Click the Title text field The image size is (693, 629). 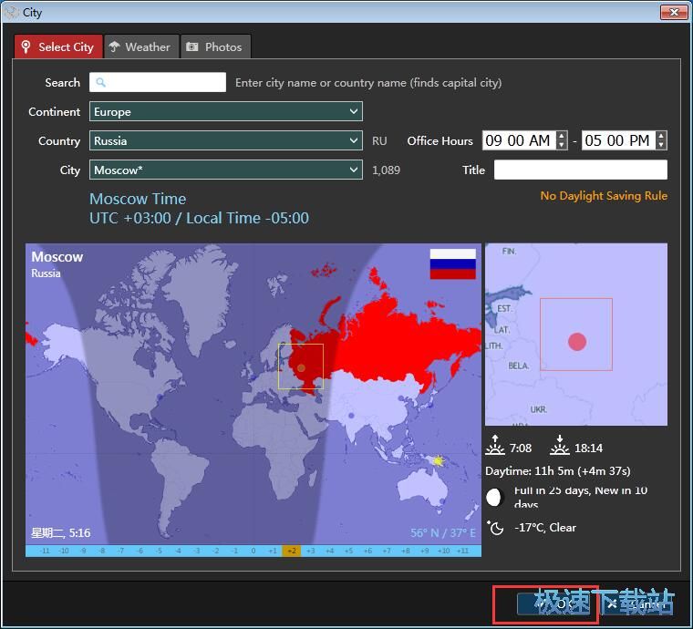(580, 170)
